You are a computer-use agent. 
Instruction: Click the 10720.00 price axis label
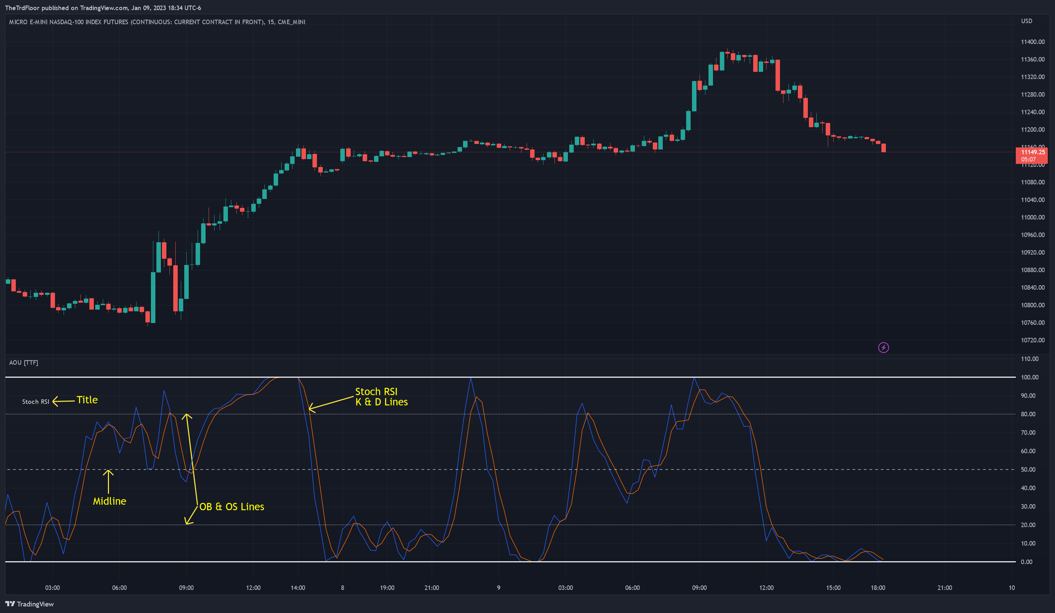point(1032,340)
